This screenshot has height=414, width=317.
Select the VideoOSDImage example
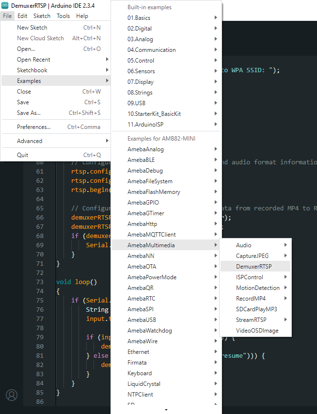(257, 331)
